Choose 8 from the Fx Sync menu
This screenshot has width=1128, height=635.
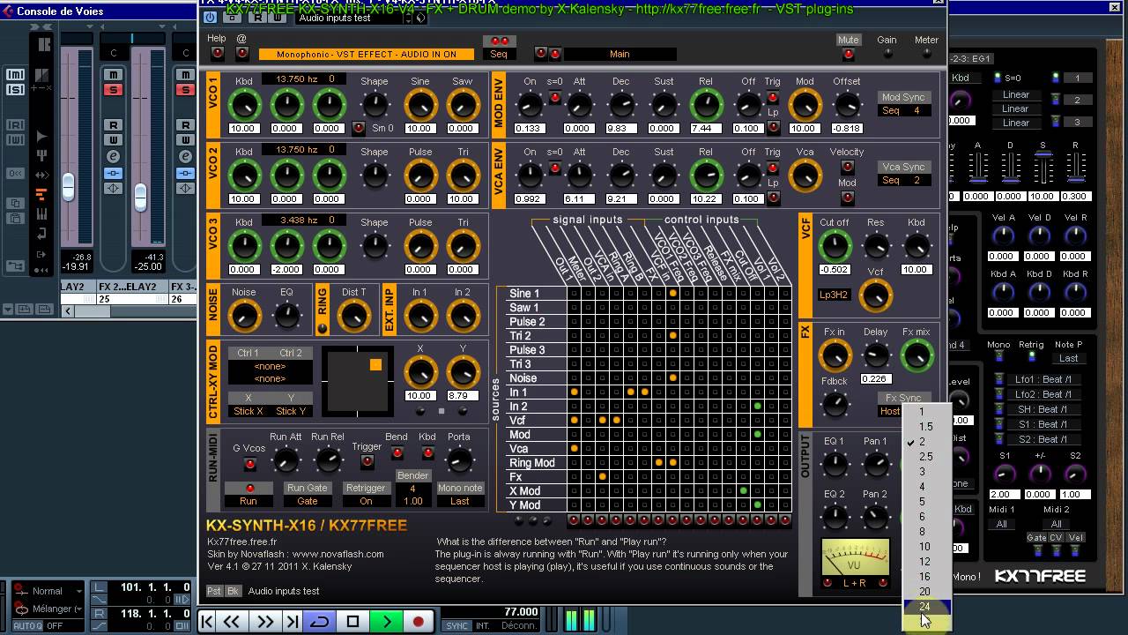click(x=926, y=532)
